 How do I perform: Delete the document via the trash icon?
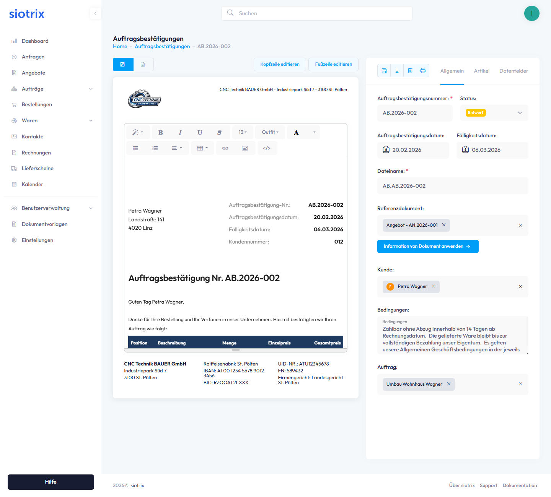(x=410, y=71)
